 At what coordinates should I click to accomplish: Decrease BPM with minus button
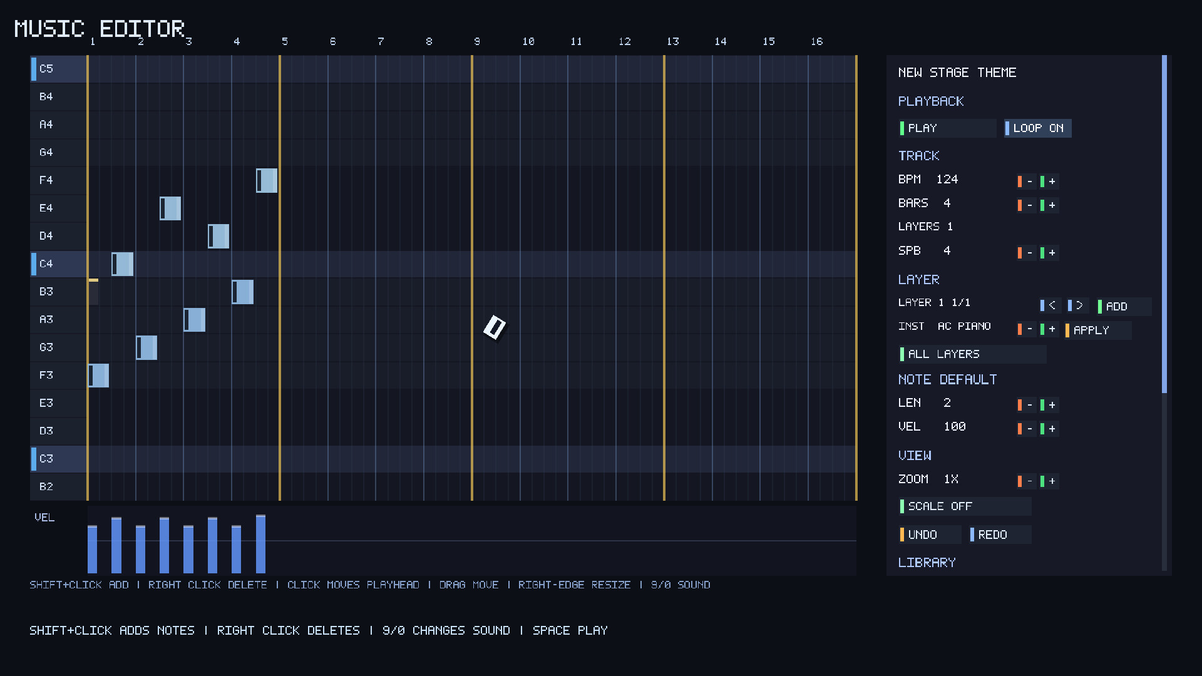pyautogui.click(x=1027, y=182)
